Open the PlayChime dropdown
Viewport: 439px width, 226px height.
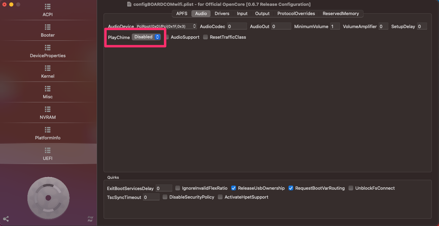[x=146, y=37]
